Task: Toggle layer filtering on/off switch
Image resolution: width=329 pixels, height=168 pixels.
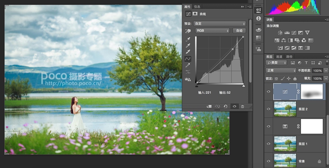Action: click(327, 62)
